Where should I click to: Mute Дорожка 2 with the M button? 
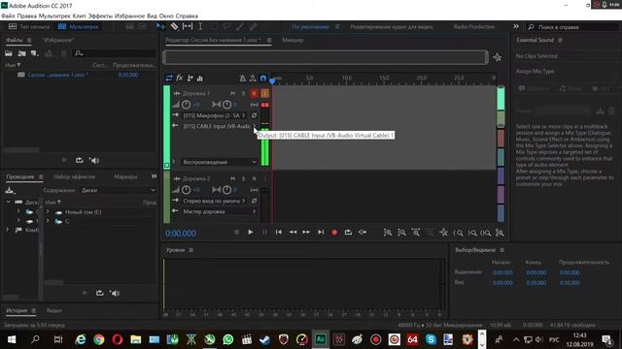(233, 178)
